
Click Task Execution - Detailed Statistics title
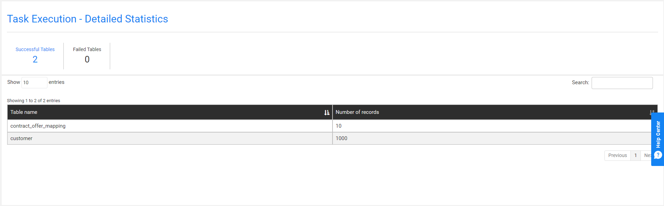(x=88, y=19)
